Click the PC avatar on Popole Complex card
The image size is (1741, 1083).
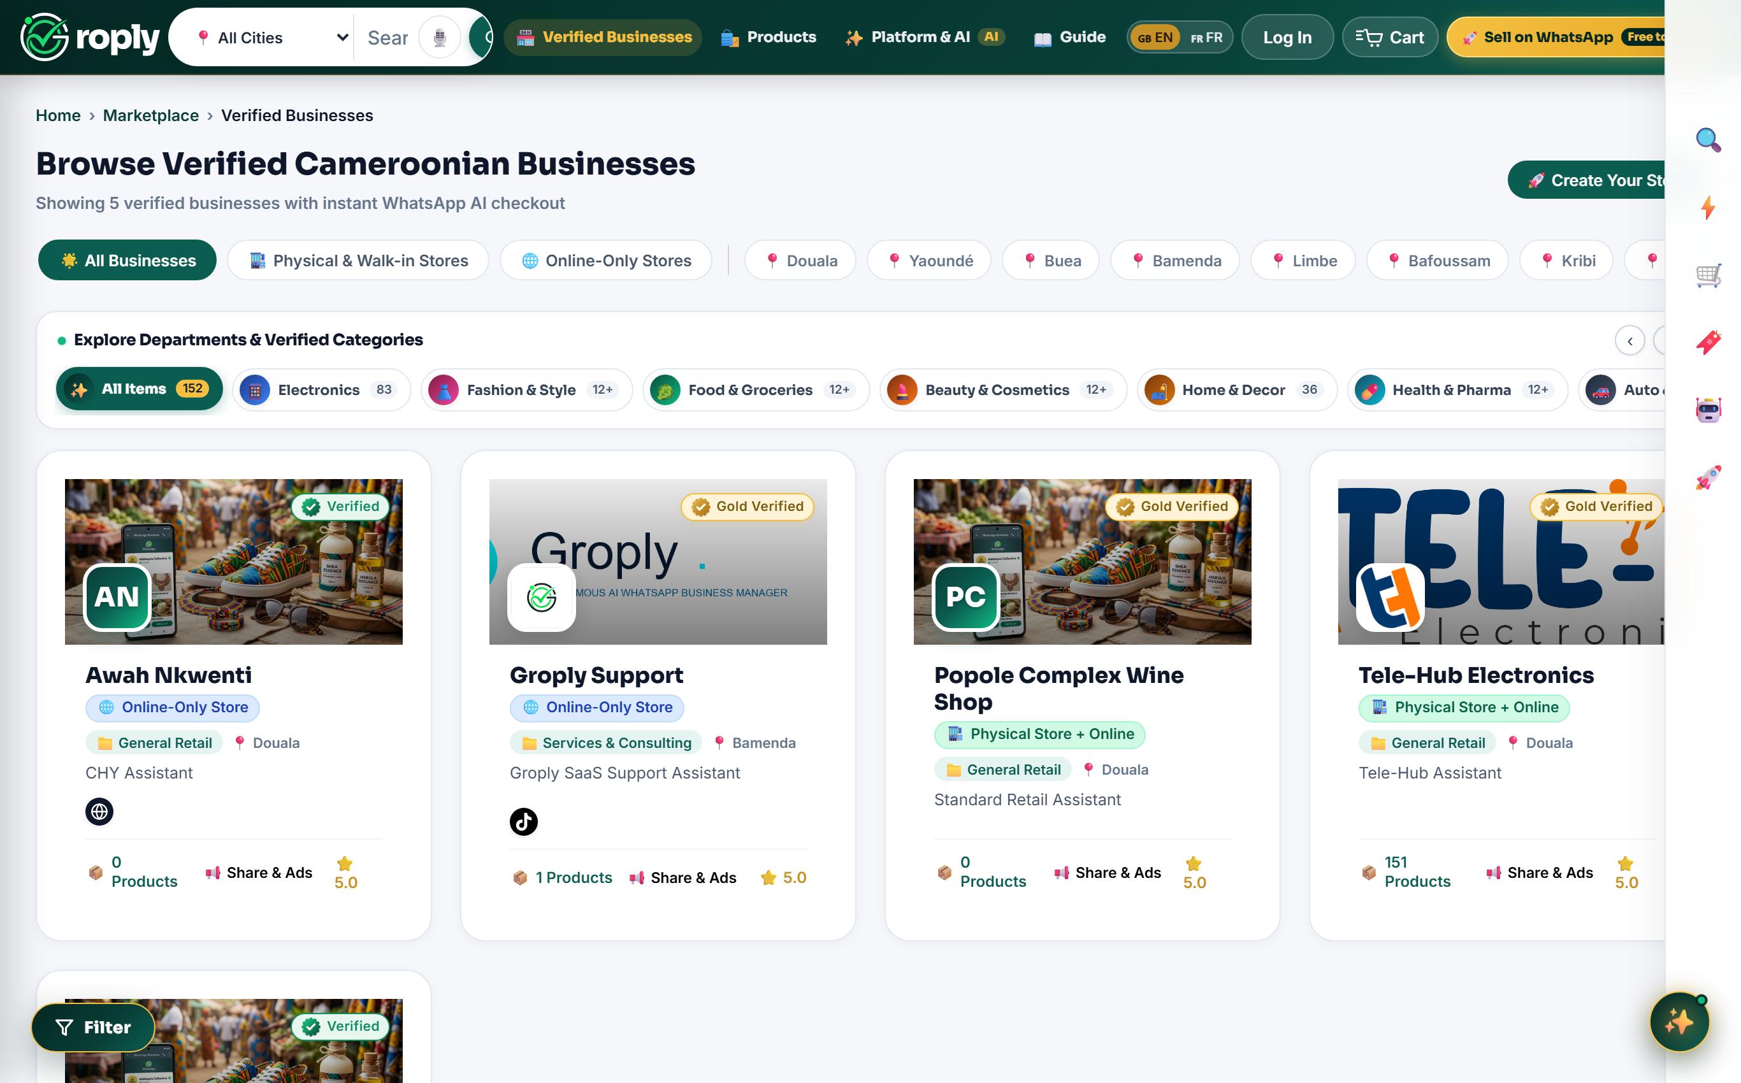click(x=966, y=597)
